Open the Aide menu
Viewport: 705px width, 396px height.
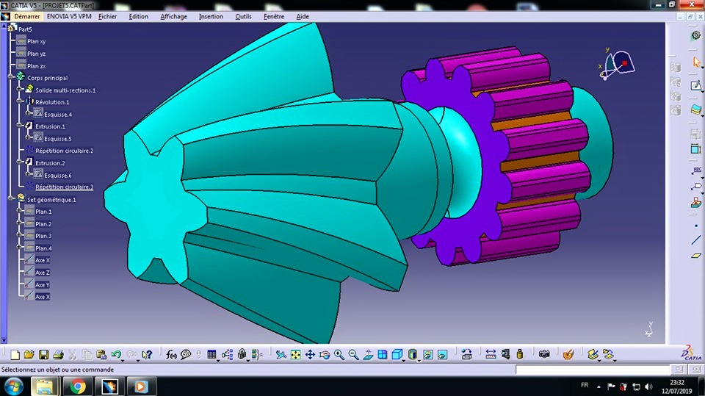(303, 17)
